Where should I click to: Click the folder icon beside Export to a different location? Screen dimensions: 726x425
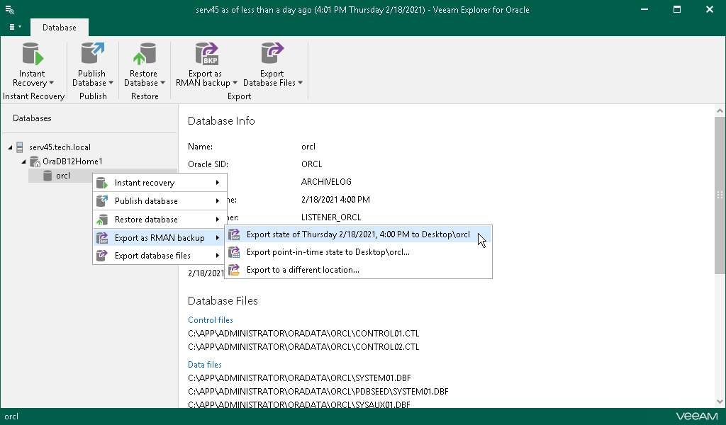[x=234, y=270]
